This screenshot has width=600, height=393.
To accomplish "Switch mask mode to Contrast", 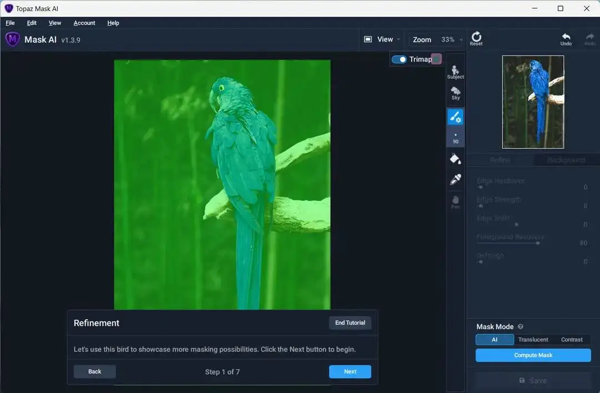I will click(x=573, y=339).
